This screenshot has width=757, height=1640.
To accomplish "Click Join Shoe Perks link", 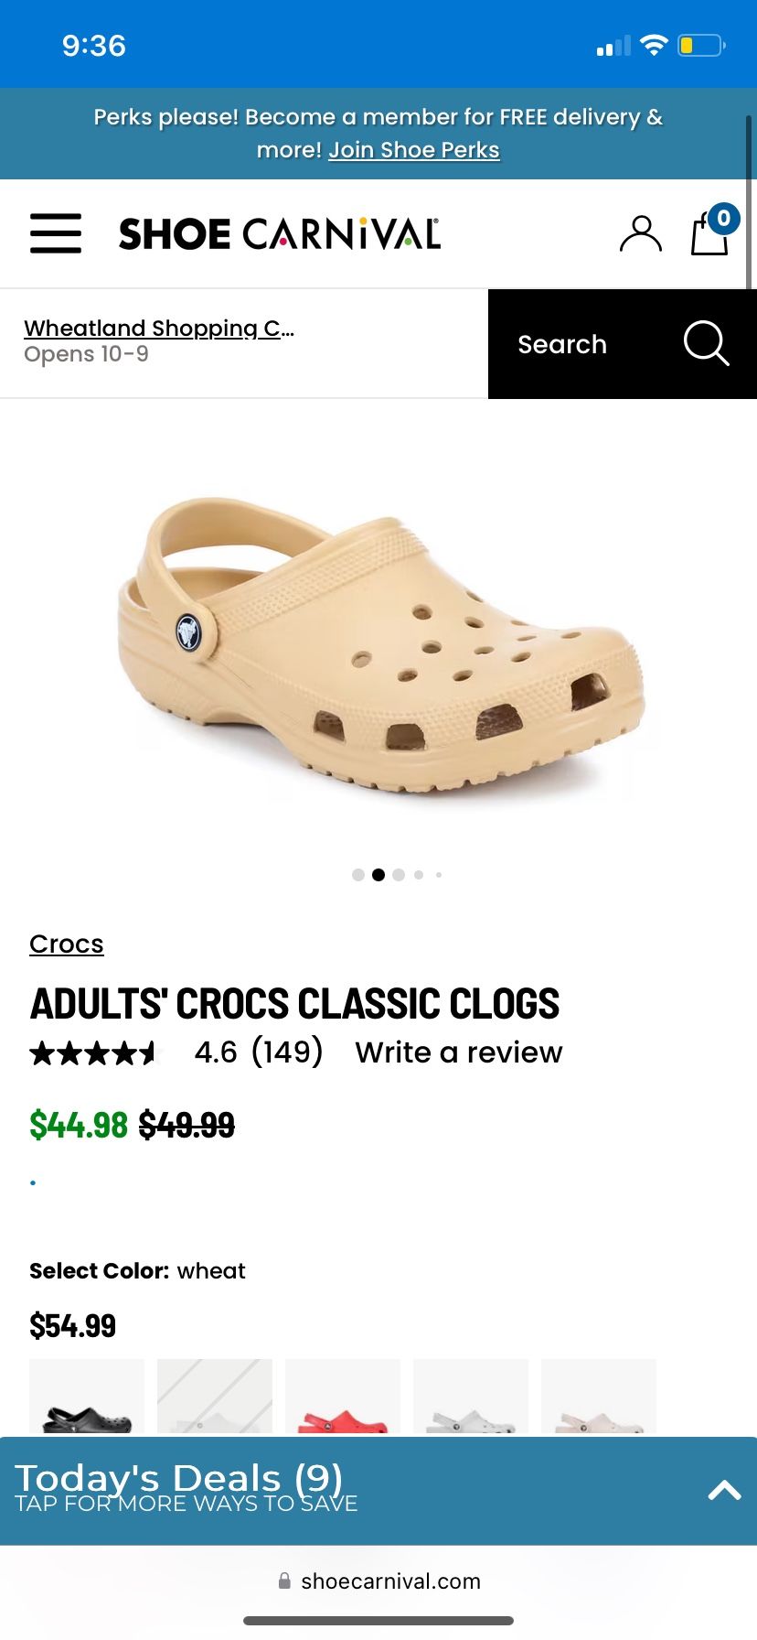I will pyautogui.click(x=414, y=150).
